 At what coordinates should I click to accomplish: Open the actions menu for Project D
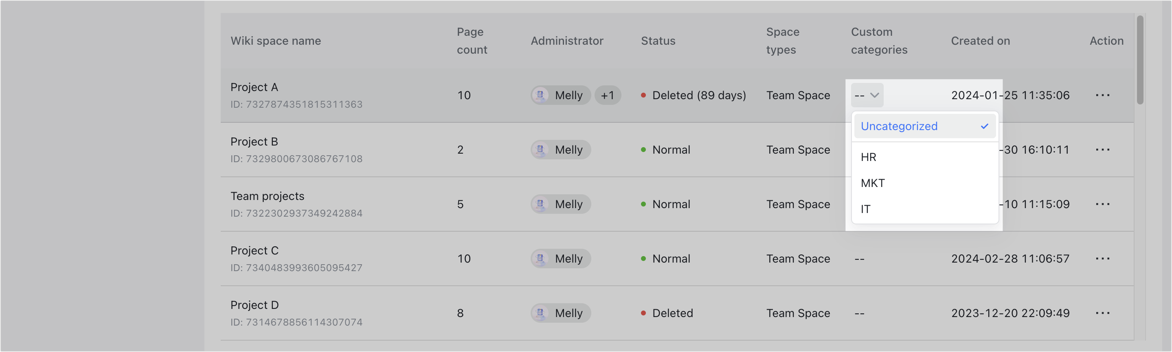[x=1103, y=313]
